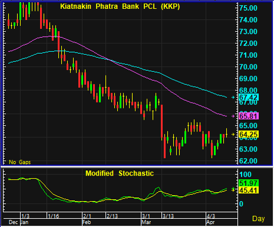Screen dimensions: 274x227
Task: Select the Modified Stochastic panel title
Action: click(x=120, y=173)
